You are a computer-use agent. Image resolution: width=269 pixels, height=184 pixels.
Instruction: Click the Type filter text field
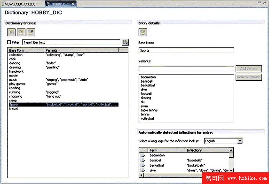point(71,42)
